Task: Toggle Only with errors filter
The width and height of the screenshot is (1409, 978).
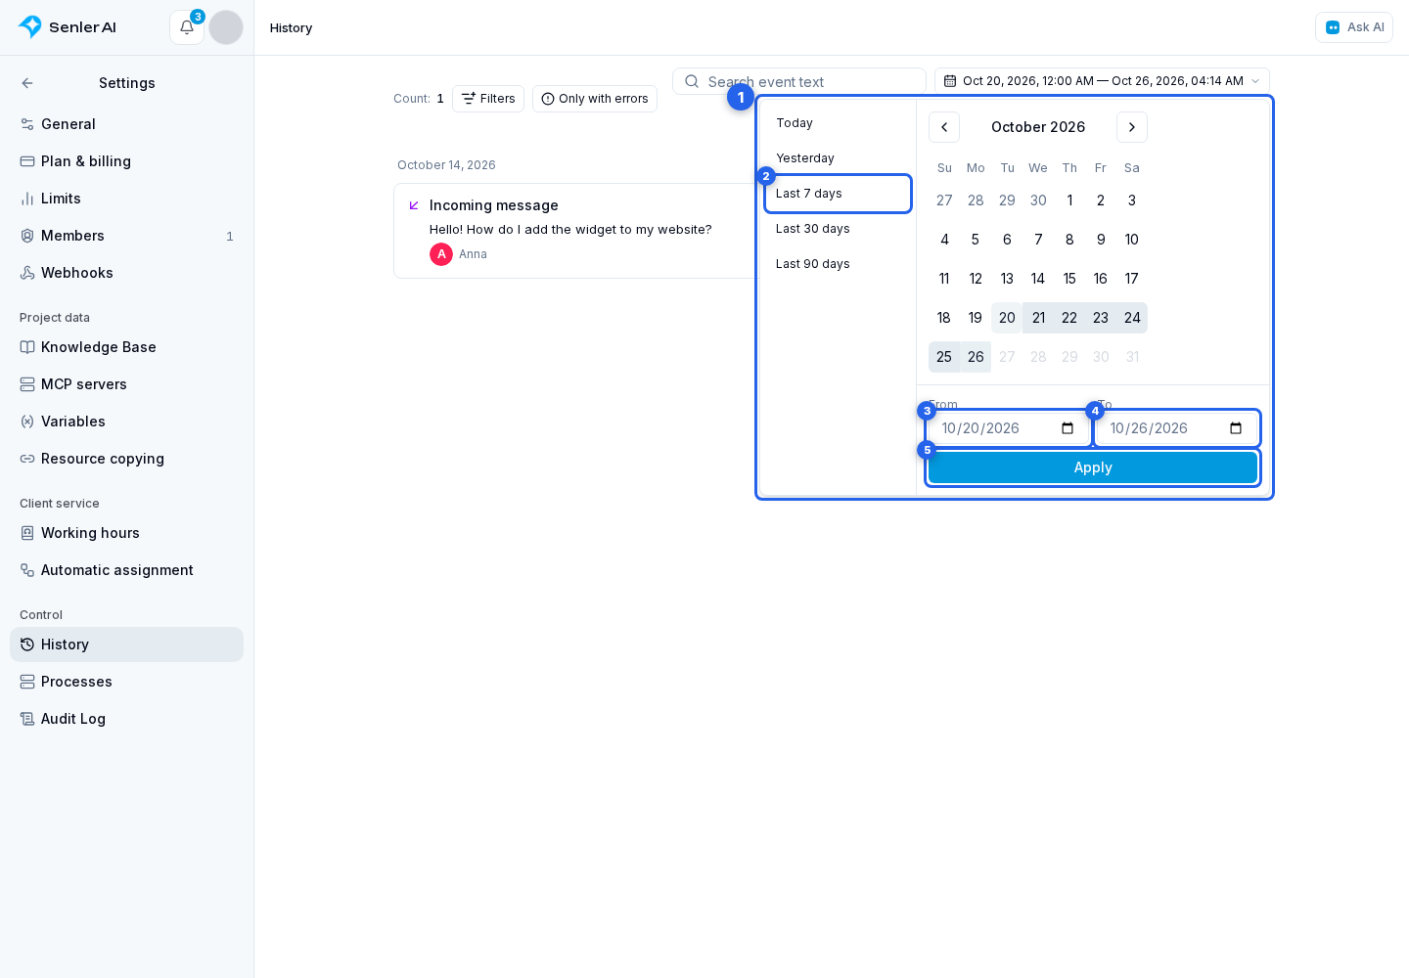Action: (595, 99)
